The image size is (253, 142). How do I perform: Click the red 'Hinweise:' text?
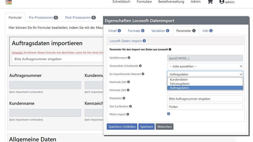coord(17,52)
